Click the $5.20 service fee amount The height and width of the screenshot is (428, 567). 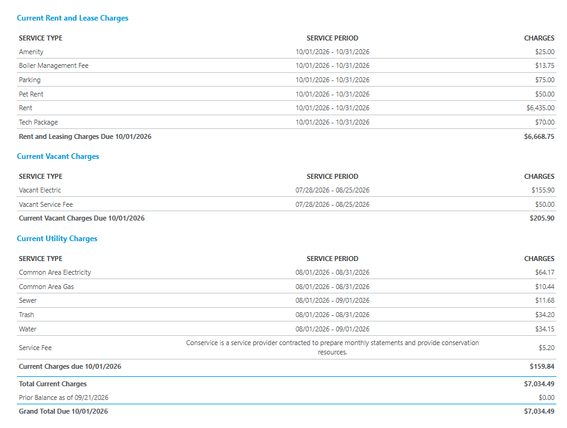pos(546,348)
